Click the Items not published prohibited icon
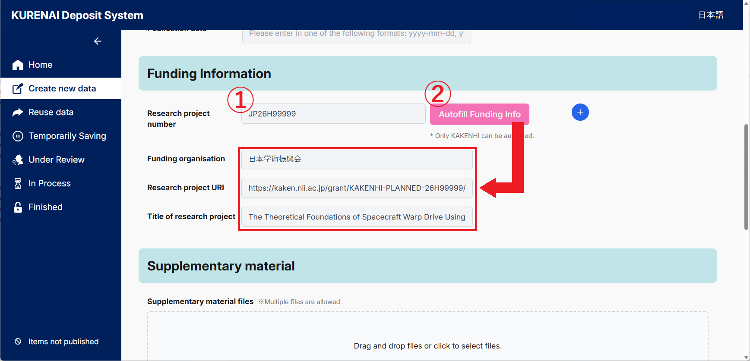The width and height of the screenshot is (750, 361). pyautogui.click(x=18, y=342)
